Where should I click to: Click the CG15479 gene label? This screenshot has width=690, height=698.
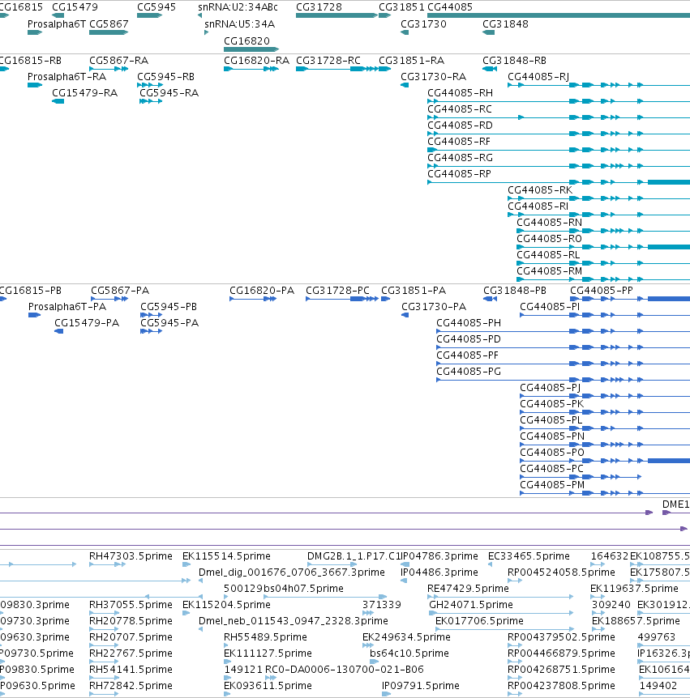click(x=75, y=7)
